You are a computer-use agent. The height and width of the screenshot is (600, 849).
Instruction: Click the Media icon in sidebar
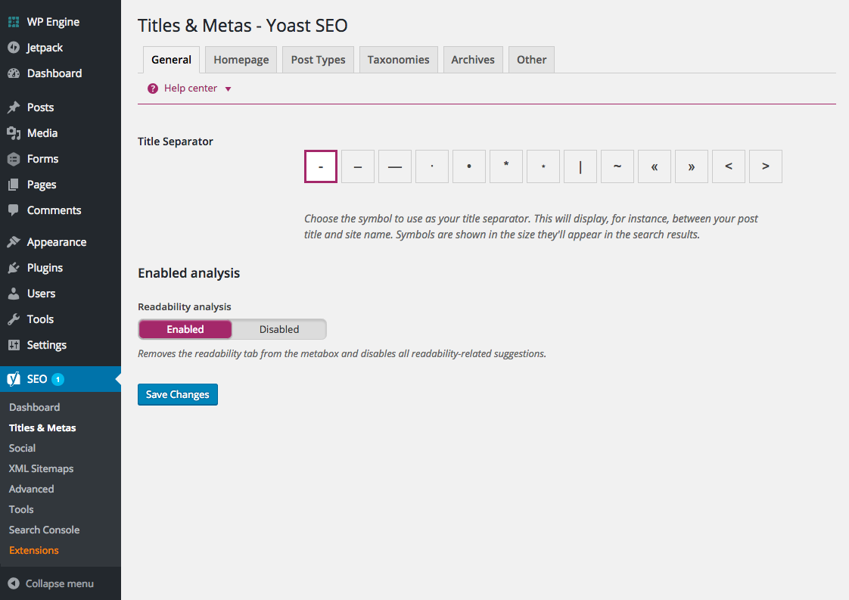[x=14, y=133]
